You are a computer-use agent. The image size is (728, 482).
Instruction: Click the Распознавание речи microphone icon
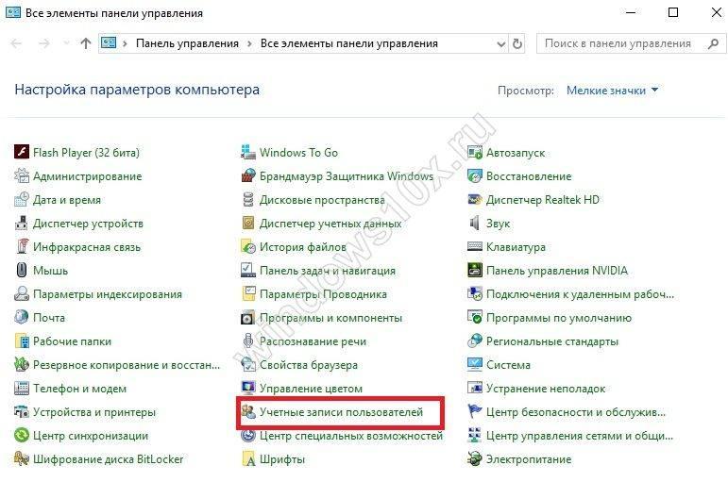[x=248, y=341]
